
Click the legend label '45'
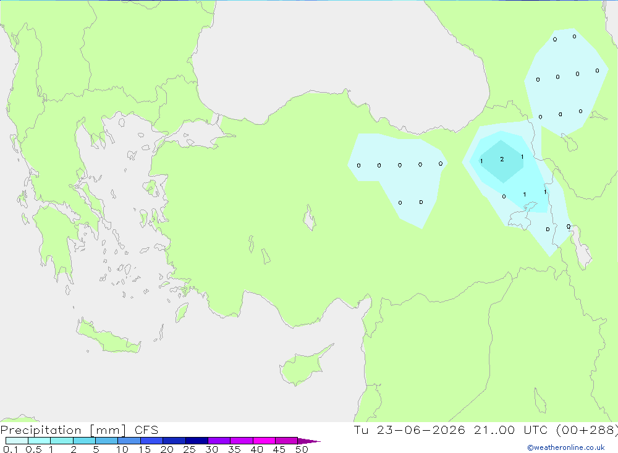[279, 449]
